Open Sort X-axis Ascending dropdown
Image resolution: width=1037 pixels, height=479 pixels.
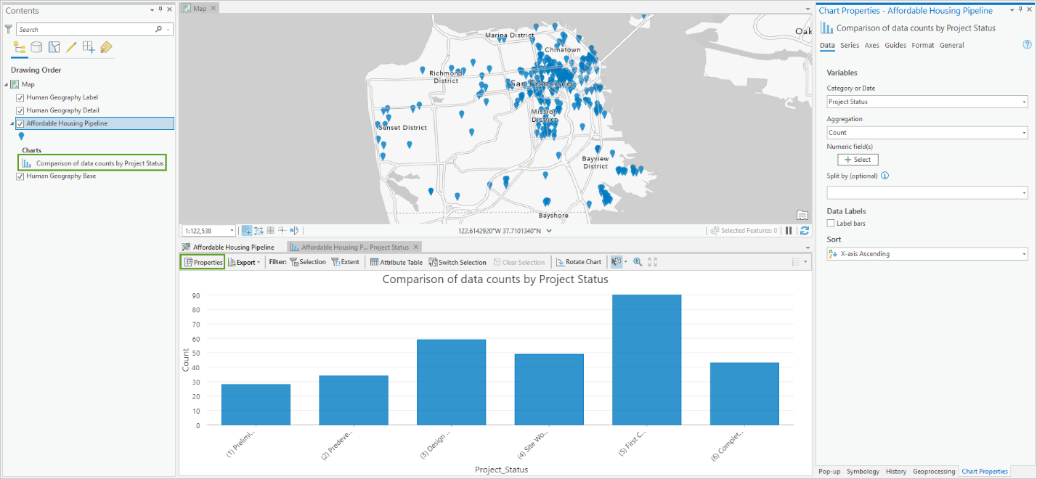[x=927, y=254]
